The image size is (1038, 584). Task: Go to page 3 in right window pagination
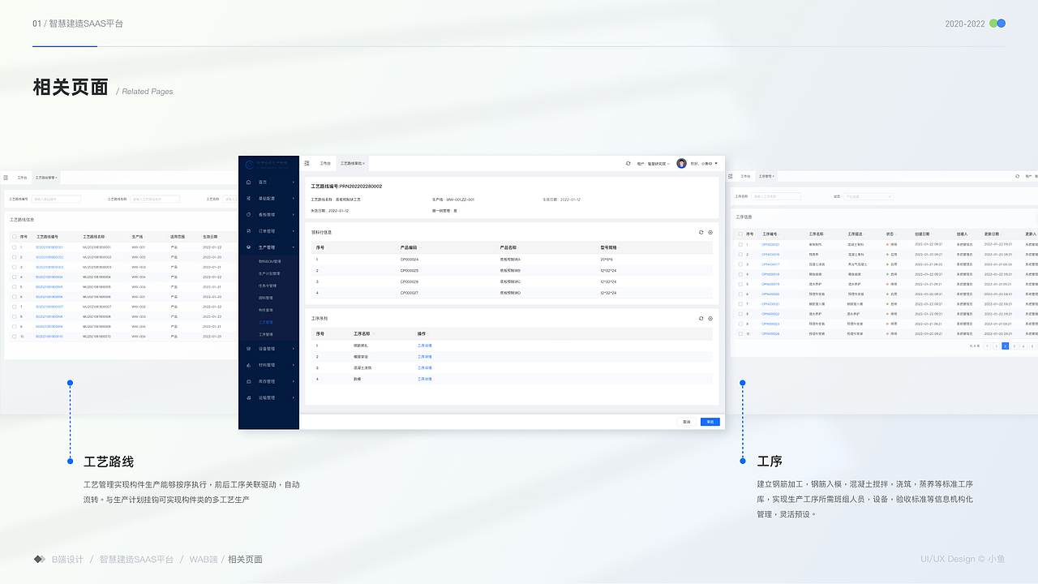1014,346
